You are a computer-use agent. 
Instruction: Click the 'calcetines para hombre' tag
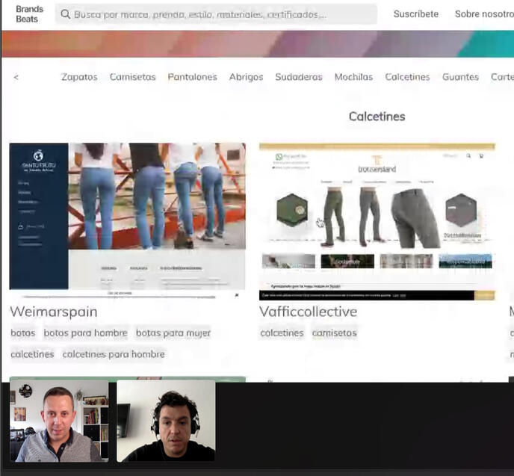point(114,354)
